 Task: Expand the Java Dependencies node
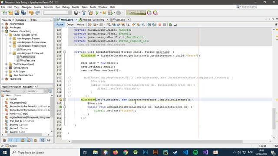7,75
